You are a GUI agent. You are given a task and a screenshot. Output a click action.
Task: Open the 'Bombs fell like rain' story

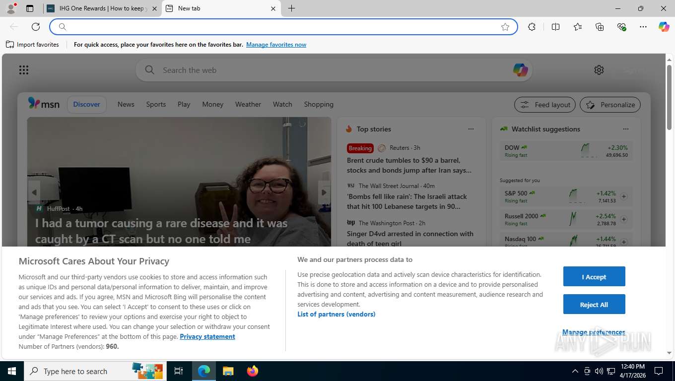point(407,201)
